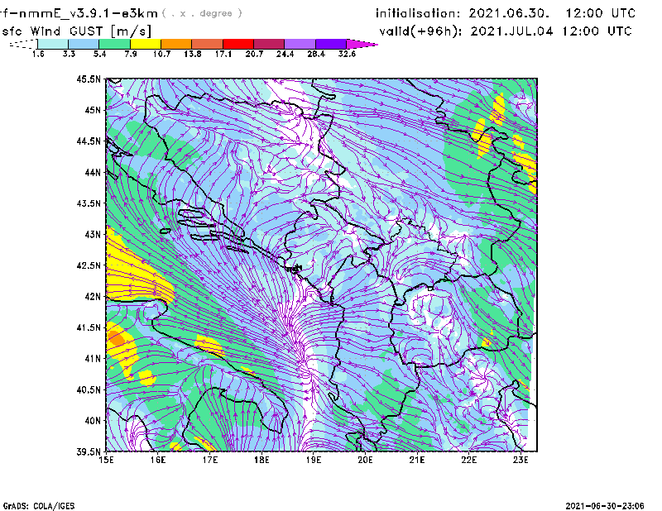Click the orange gust maximum near 41.3N 15E
This screenshot has height=511, width=662.
115,339
